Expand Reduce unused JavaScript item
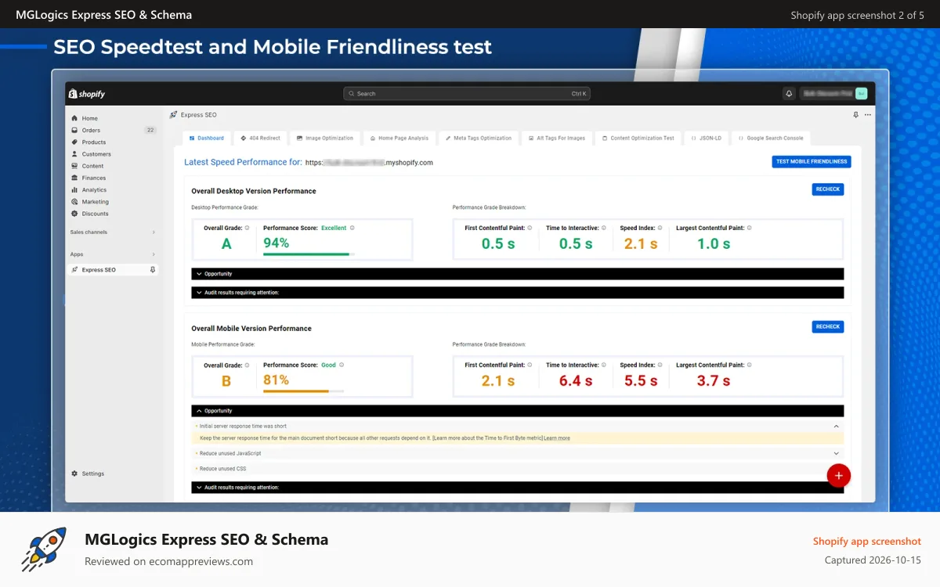This screenshot has width=940, height=587. pyautogui.click(x=517, y=453)
